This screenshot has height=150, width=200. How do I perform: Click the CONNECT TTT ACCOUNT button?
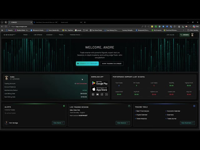(87, 63)
